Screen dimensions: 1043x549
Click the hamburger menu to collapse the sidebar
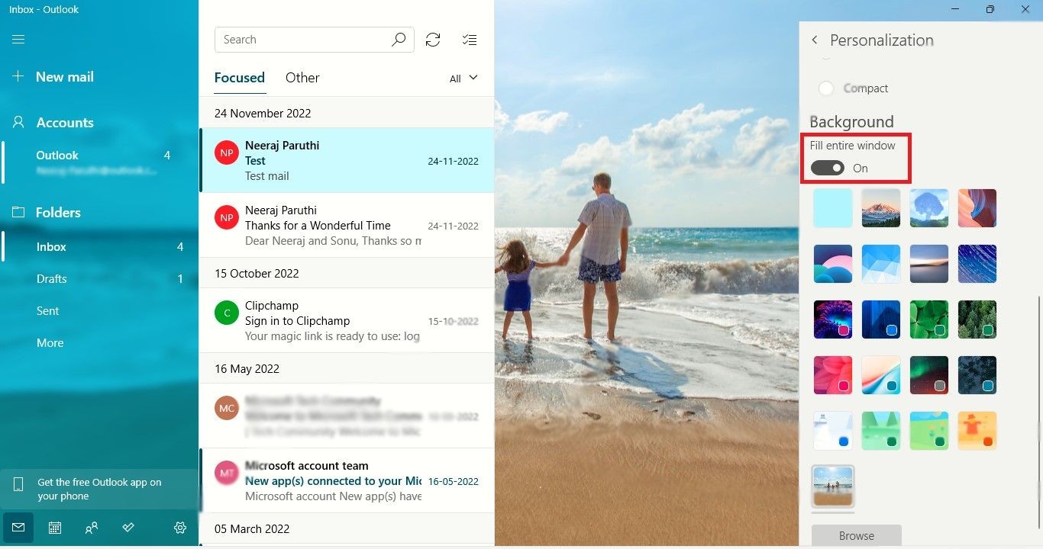coord(18,40)
